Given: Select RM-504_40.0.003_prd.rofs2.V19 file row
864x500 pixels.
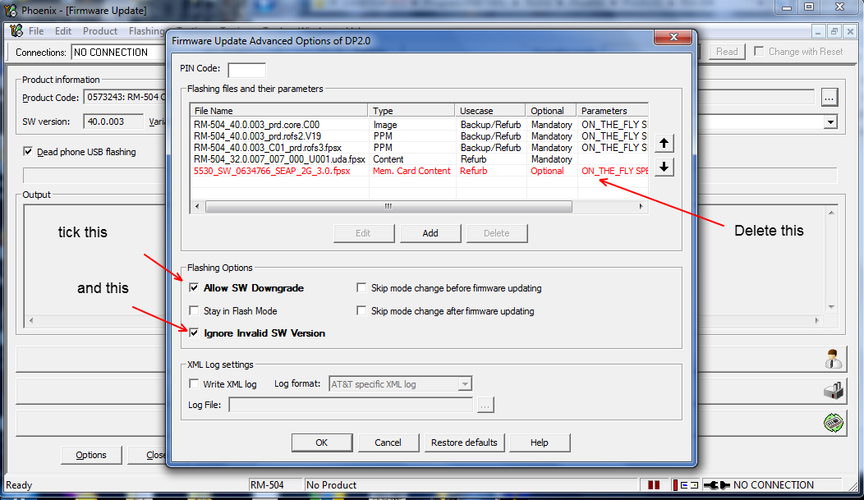Looking at the screenshot, I should tap(419, 136).
